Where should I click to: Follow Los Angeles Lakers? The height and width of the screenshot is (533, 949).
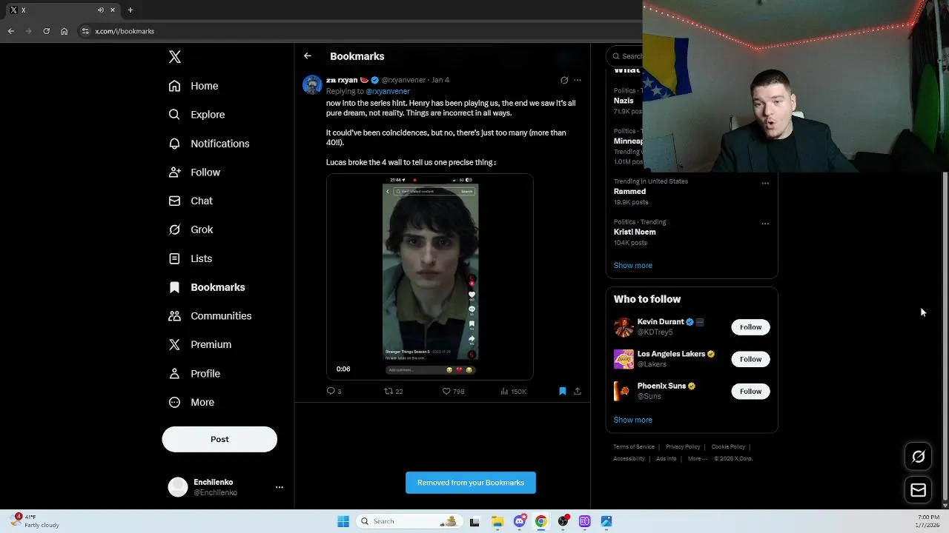[x=750, y=359]
